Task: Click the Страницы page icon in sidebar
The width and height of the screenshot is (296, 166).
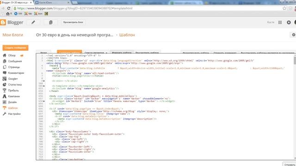Action: coord(5,67)
